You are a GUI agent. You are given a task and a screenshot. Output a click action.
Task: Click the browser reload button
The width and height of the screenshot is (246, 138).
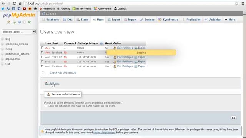(15, 3)
